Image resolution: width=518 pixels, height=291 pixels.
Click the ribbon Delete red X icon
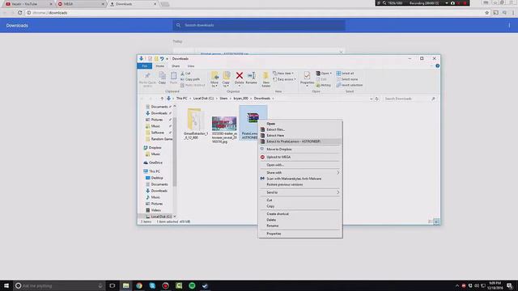pyautogui.click(x=240, y=76)
